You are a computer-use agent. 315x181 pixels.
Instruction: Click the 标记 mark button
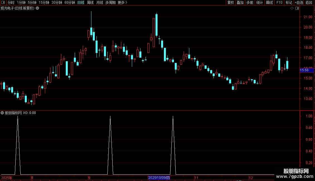pos(289,3)
